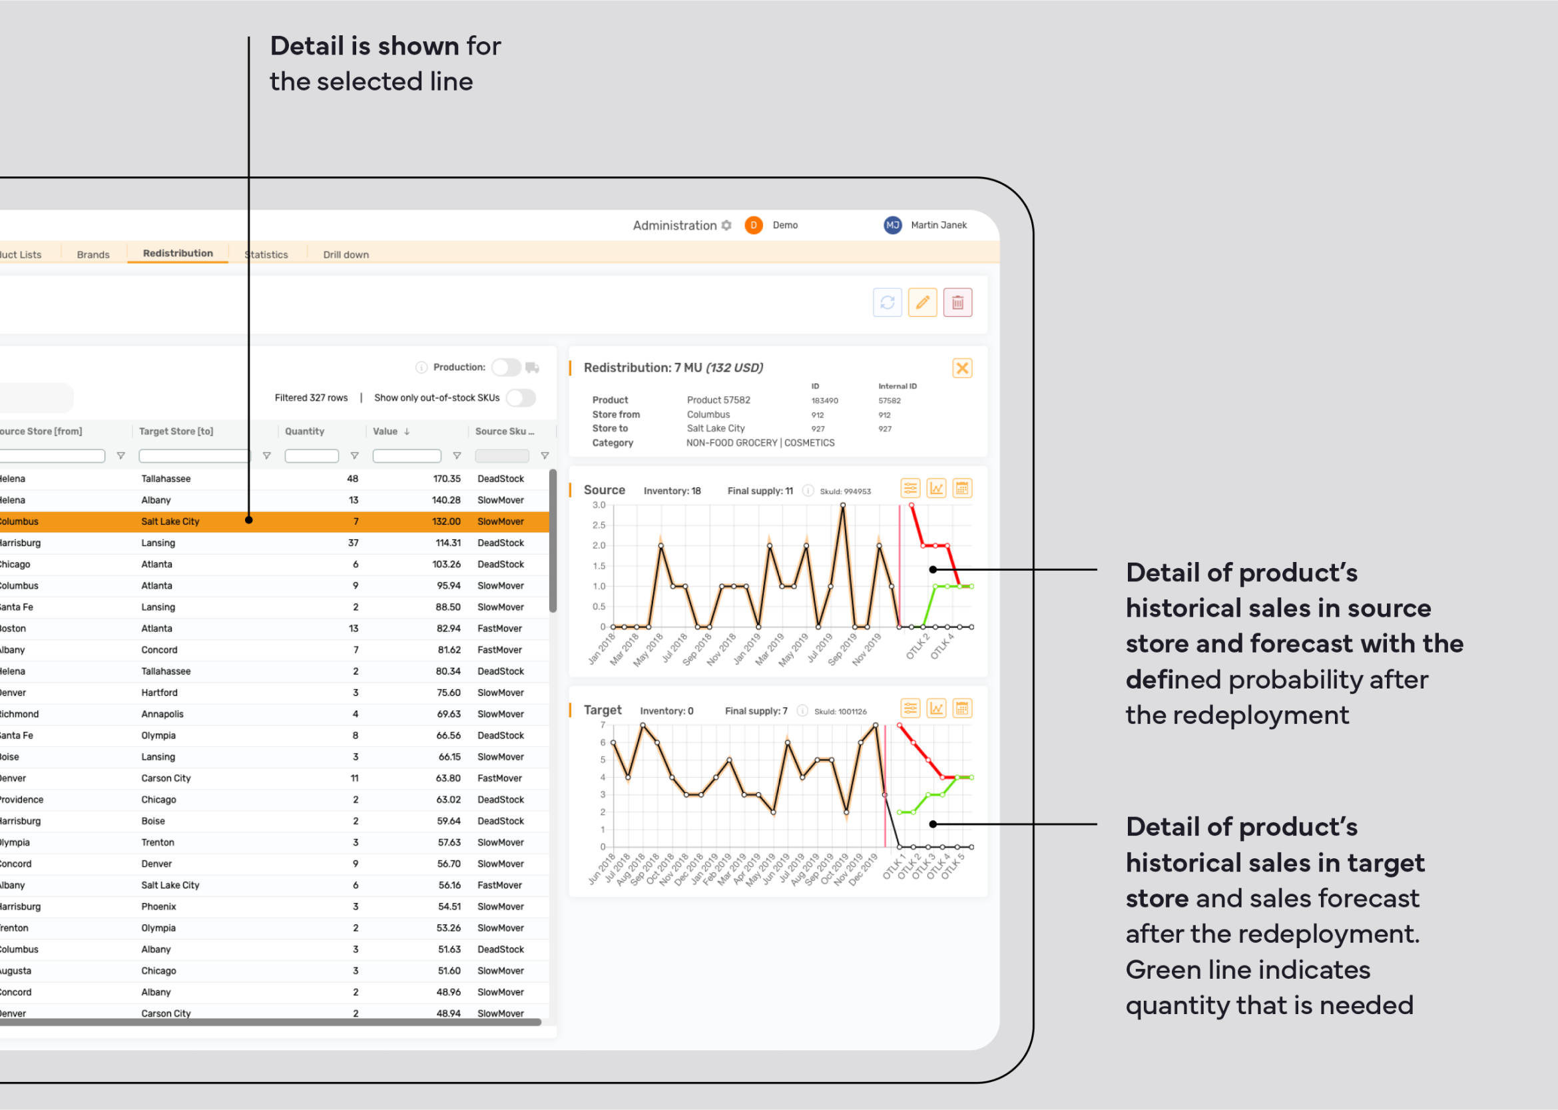Select the Annapolis row valued 69.63
Image resolution: width=1558 pixels, height=1110 pixels.
click(x=274, y=714)
